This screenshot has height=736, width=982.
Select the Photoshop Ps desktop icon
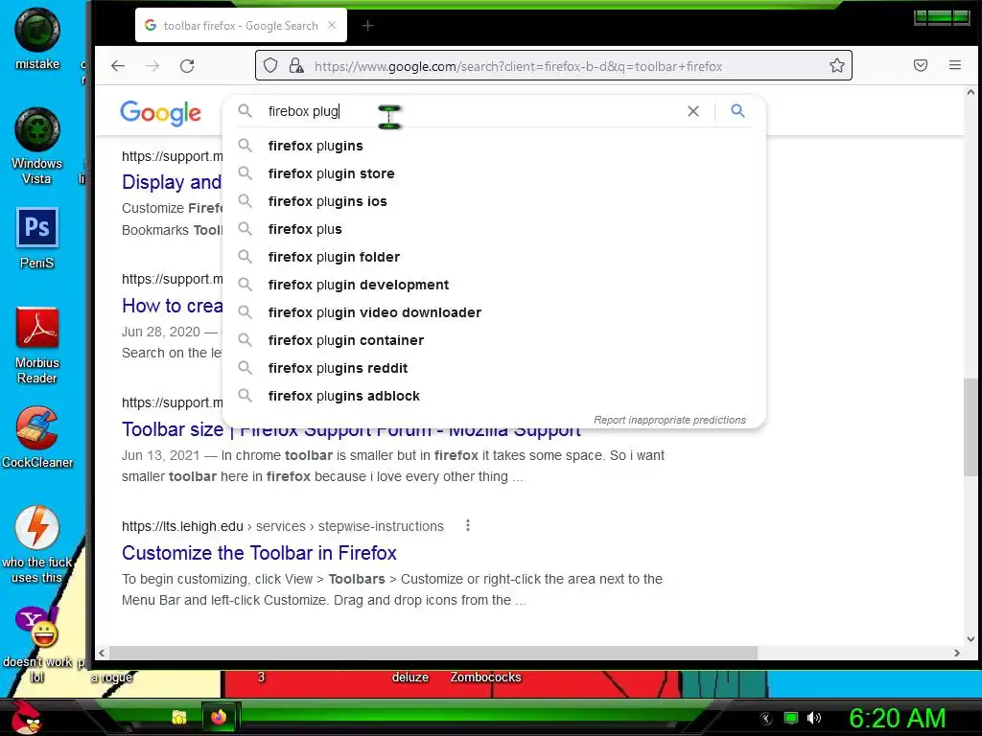click(x=37, y=239)
